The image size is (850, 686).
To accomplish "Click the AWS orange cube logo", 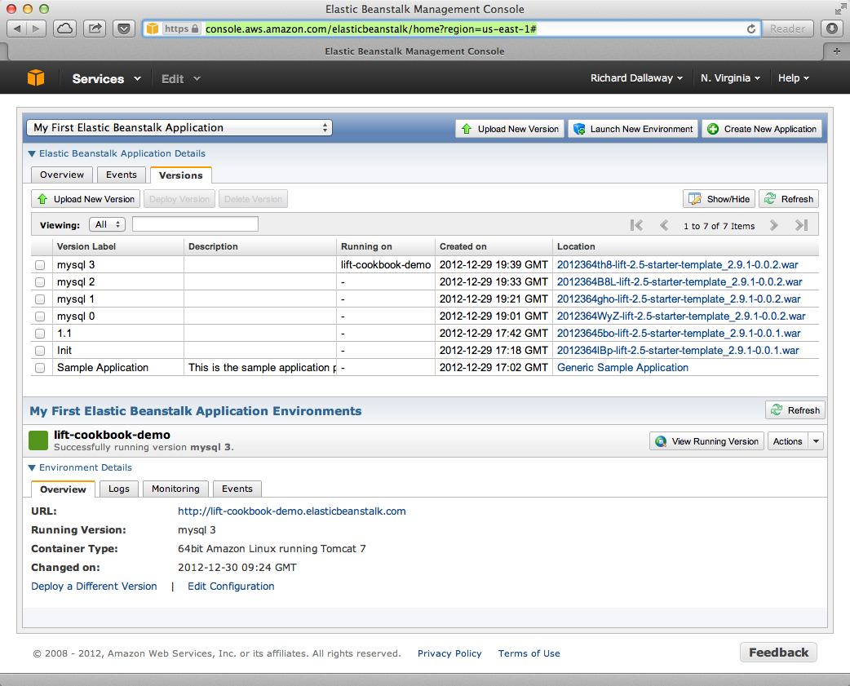I will (36, 78).
